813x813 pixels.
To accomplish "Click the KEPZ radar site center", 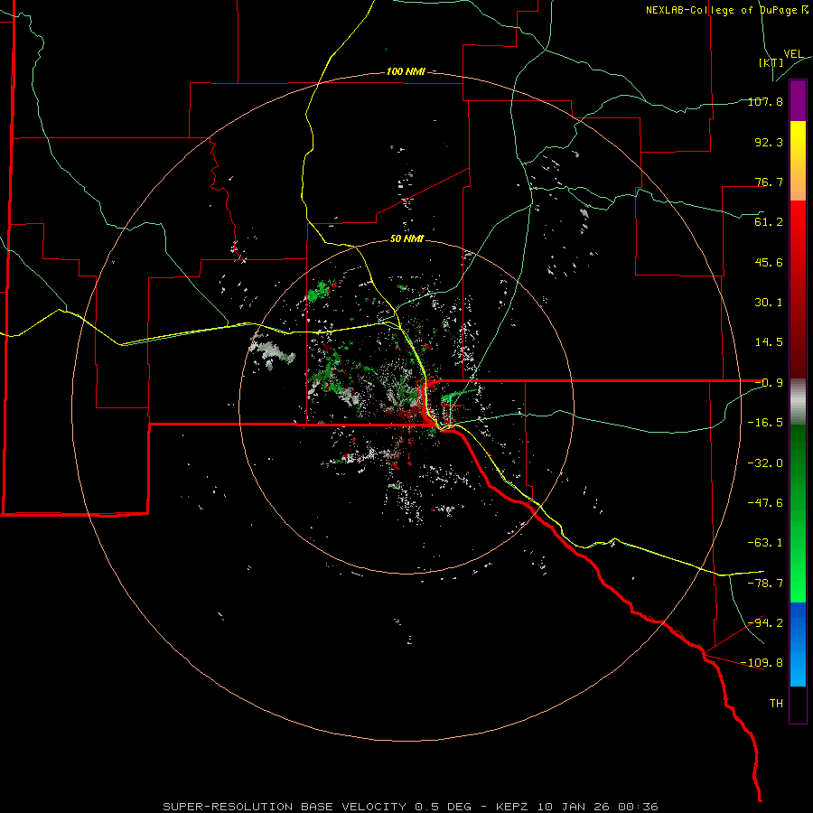I will (x=406, y=406).
